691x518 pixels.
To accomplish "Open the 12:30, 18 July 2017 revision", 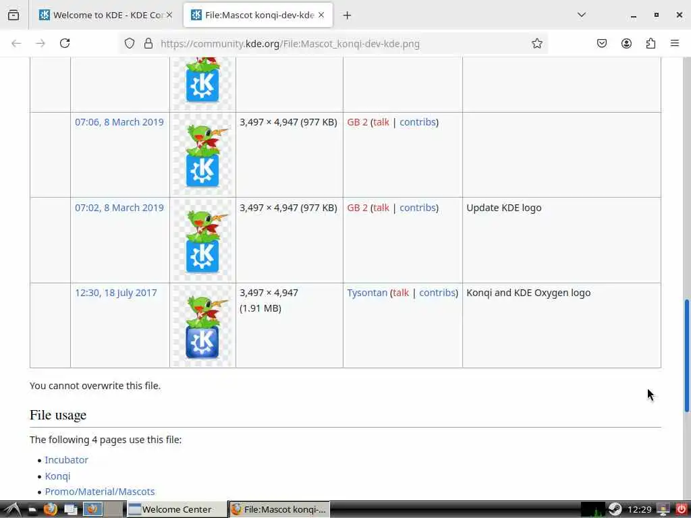I will (x=116, y=293).
